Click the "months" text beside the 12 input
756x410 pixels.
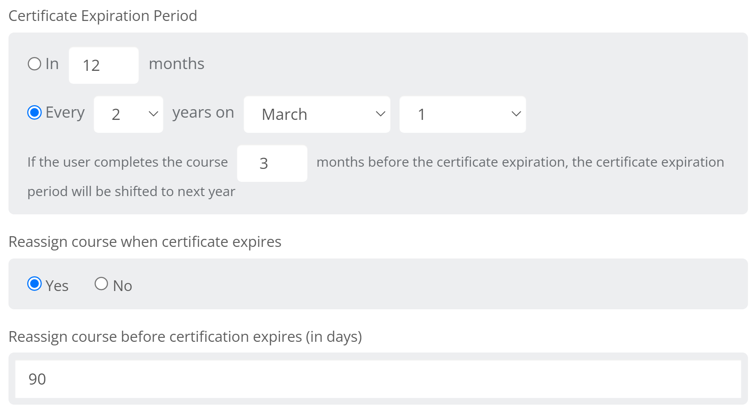coord(177,64)
